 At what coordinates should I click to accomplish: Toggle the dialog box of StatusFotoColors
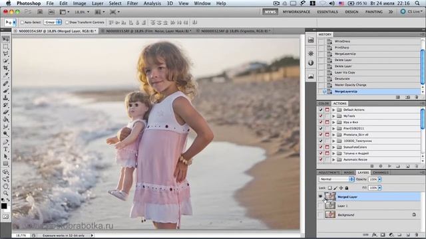point(327,147)
